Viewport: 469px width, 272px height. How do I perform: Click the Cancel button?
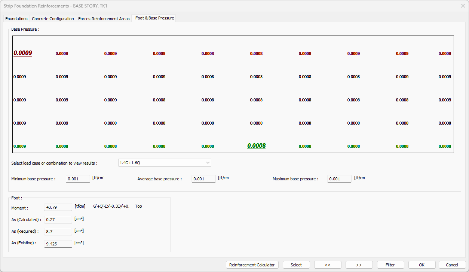[x=452, y=265]
